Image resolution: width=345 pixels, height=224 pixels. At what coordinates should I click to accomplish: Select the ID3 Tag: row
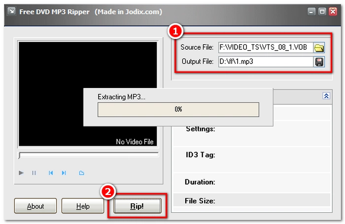[252, 160]
